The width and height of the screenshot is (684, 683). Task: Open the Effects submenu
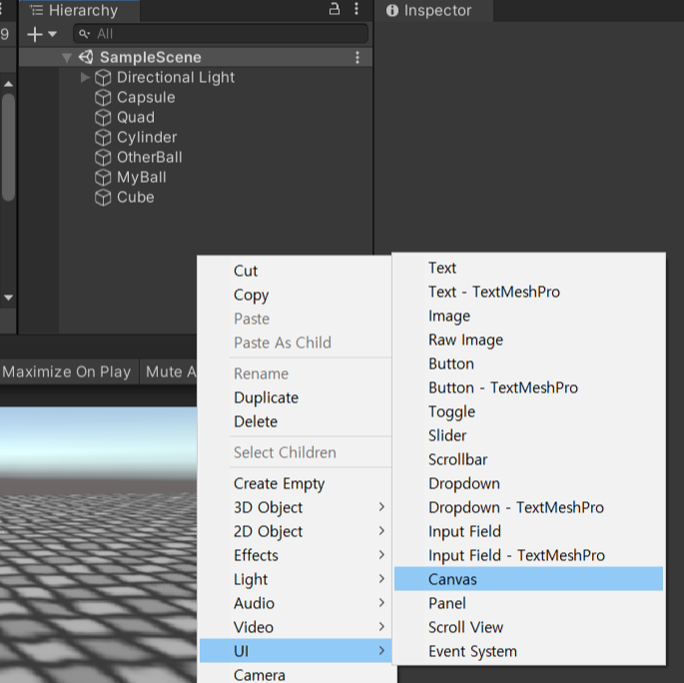pos(296,555)
